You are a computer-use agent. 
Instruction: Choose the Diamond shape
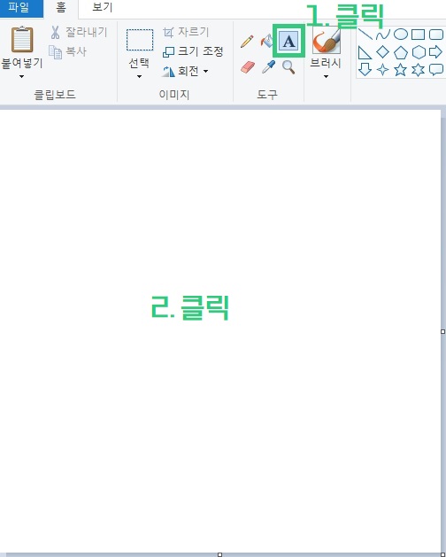point(383,52)
